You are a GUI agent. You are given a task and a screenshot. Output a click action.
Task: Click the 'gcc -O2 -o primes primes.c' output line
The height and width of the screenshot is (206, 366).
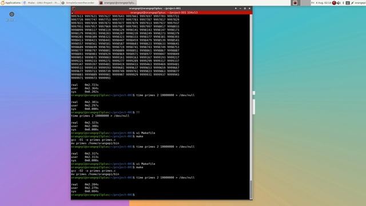[93, 171]
